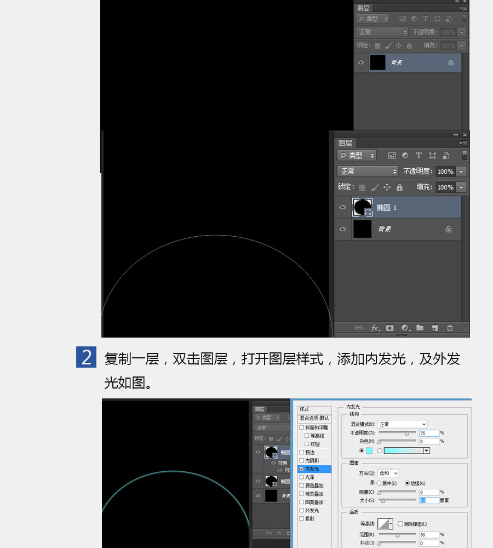
Task: Open 类型 filter dropdown in dimmed single-layer Layers panel
Action: click(x=372, y=19)
